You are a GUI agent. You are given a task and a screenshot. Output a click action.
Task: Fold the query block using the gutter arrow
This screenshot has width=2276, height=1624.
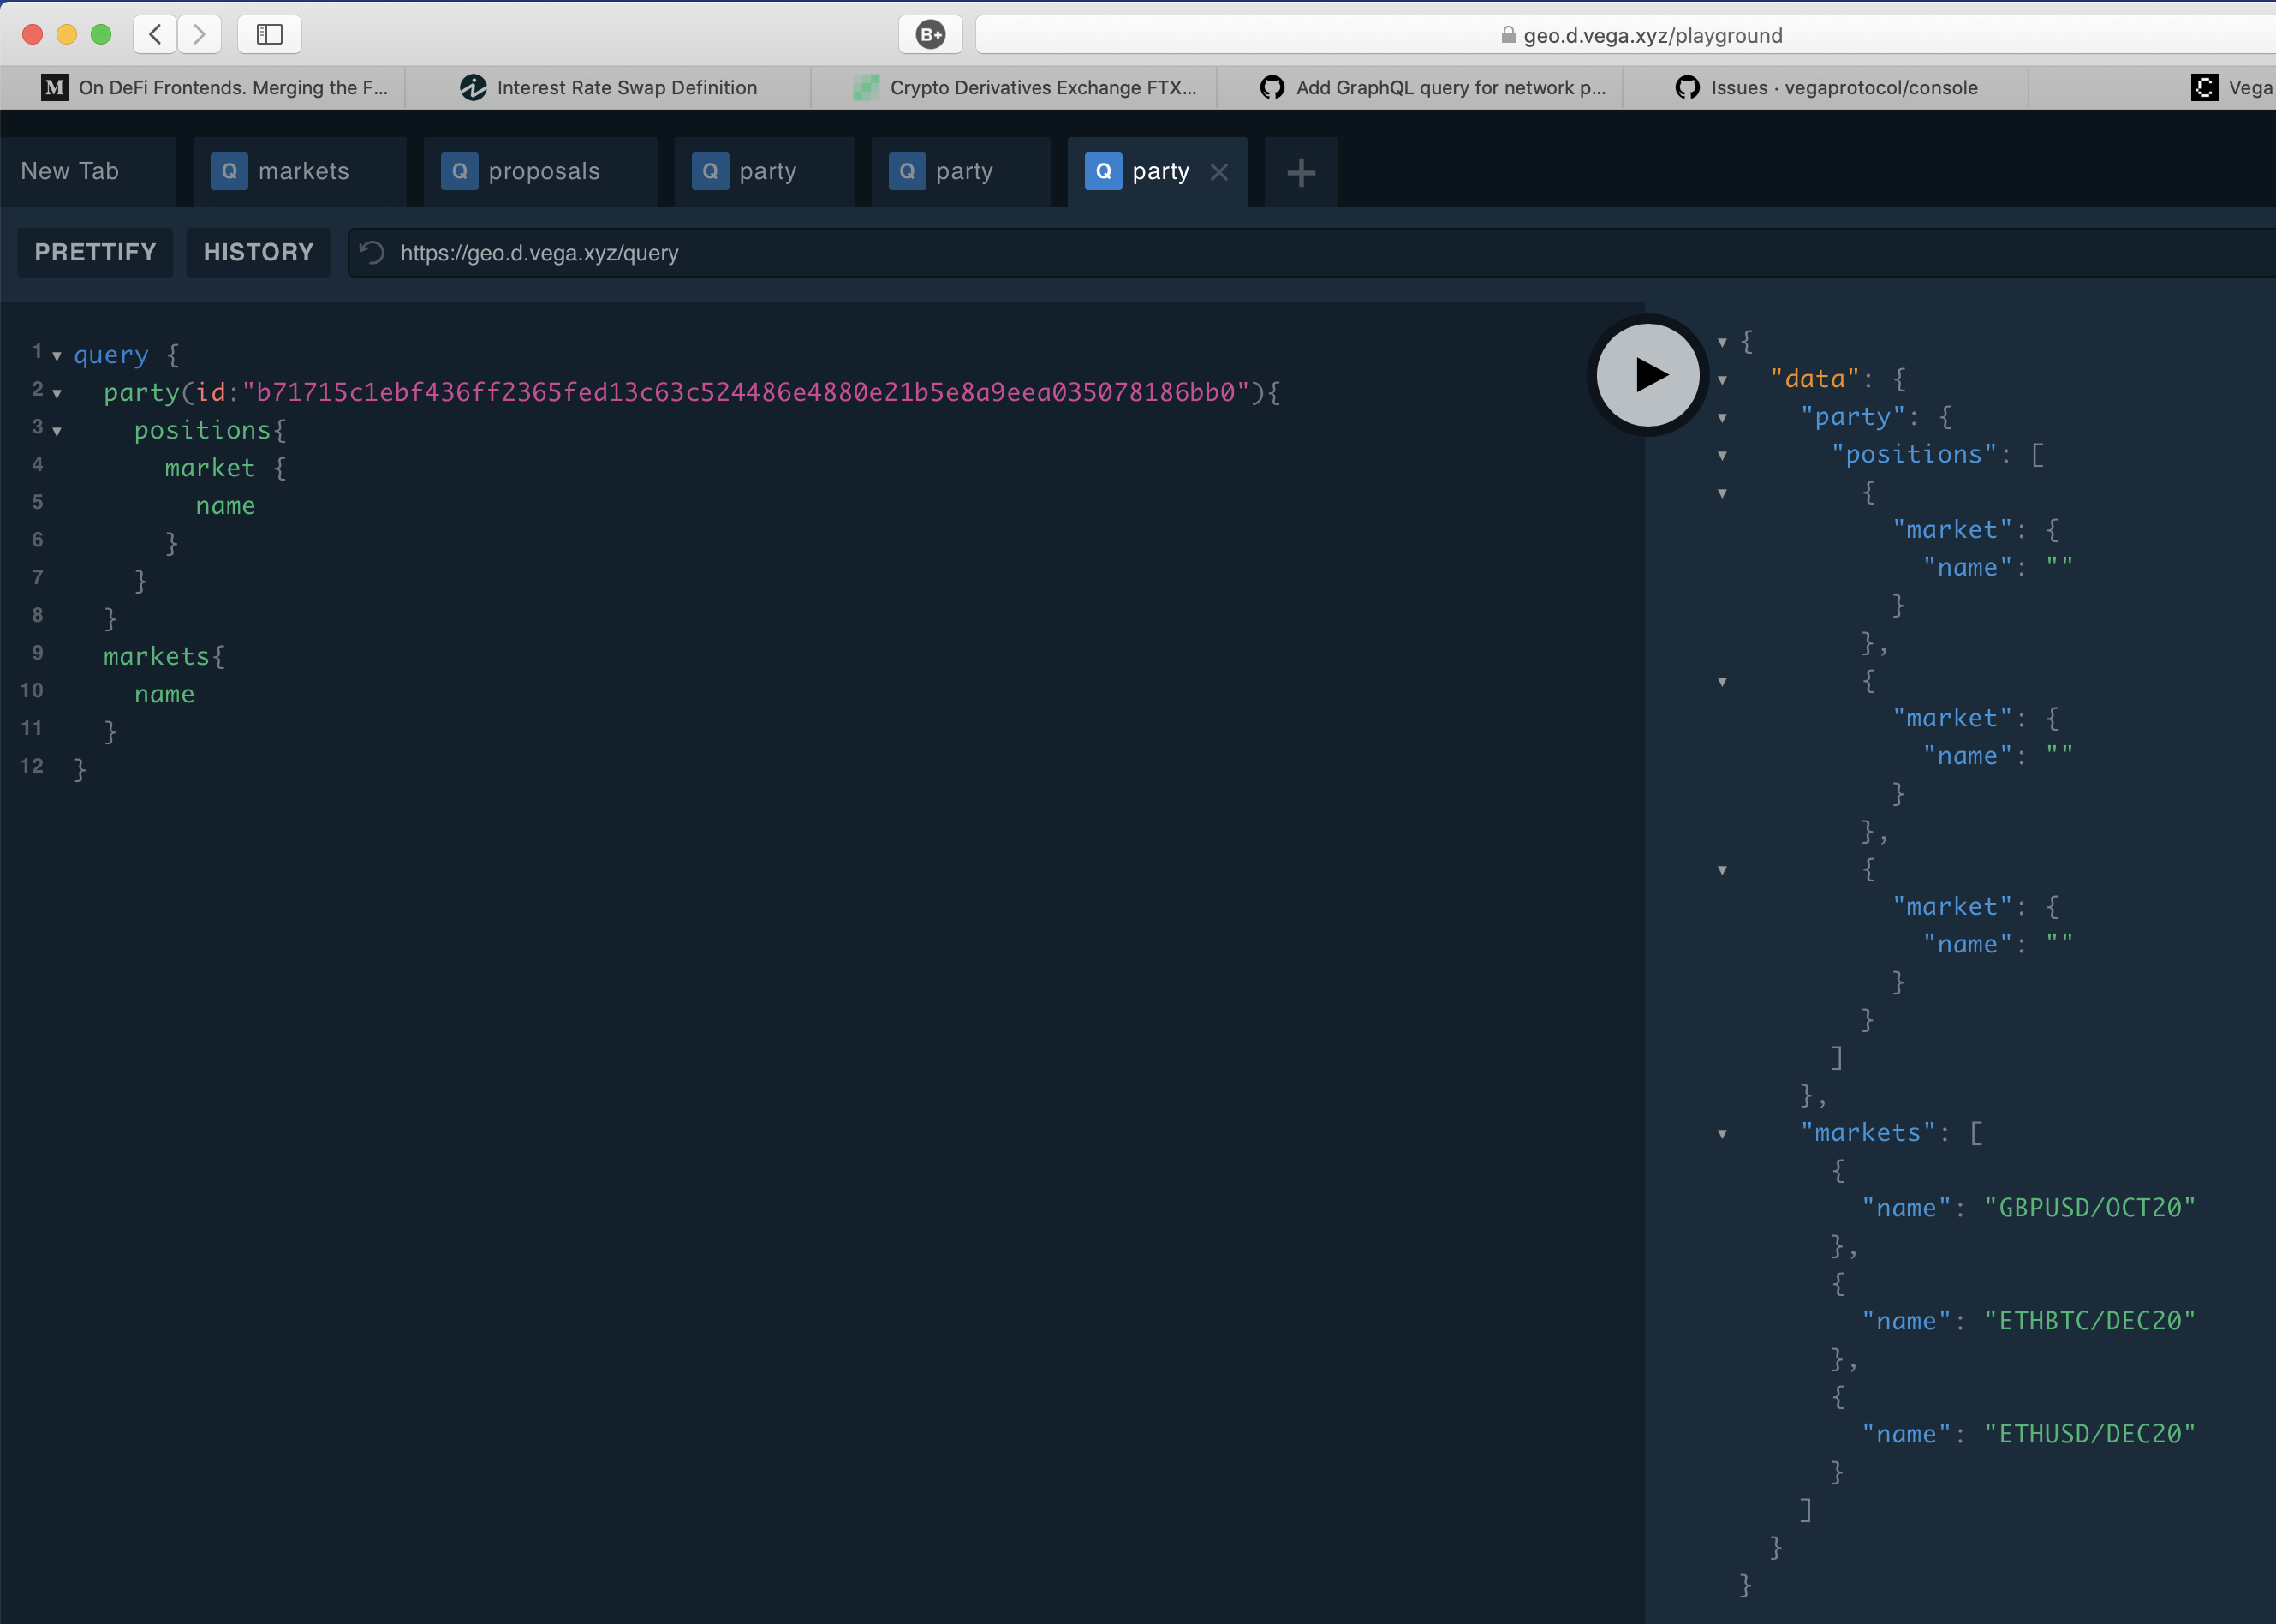point(57,355)
